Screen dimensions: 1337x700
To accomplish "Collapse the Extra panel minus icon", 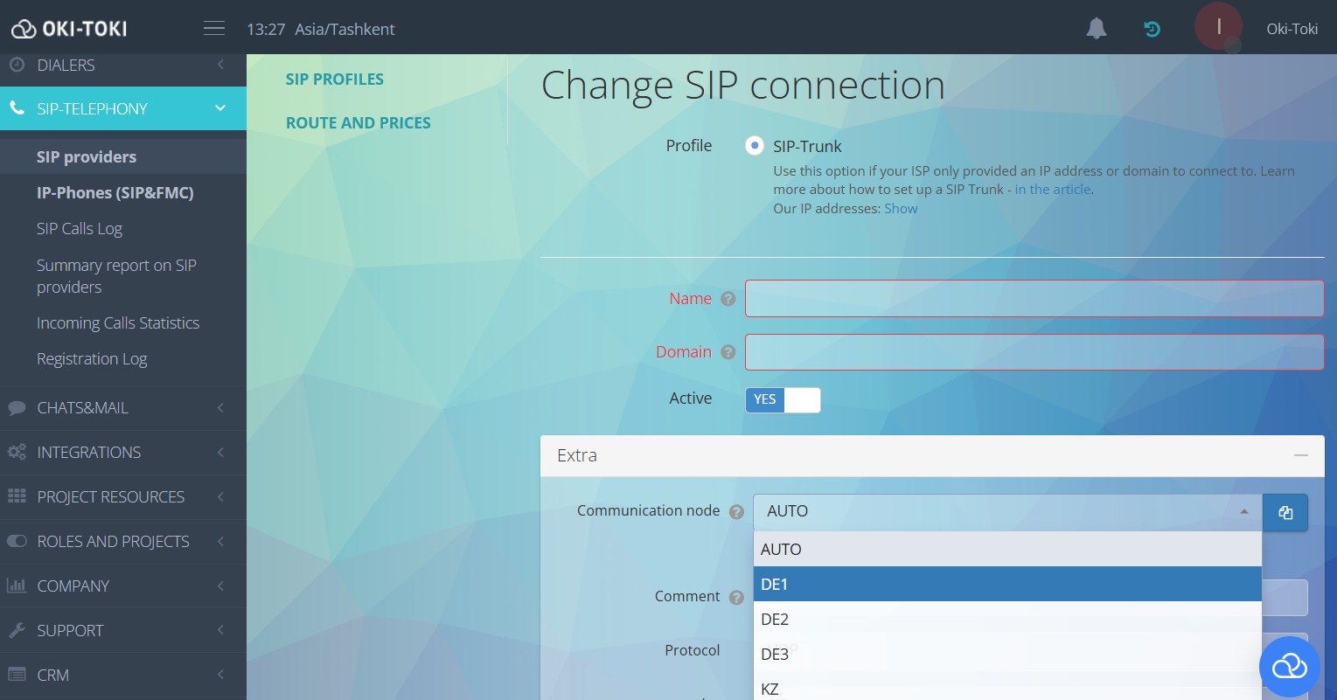I will pos(1301,455).
